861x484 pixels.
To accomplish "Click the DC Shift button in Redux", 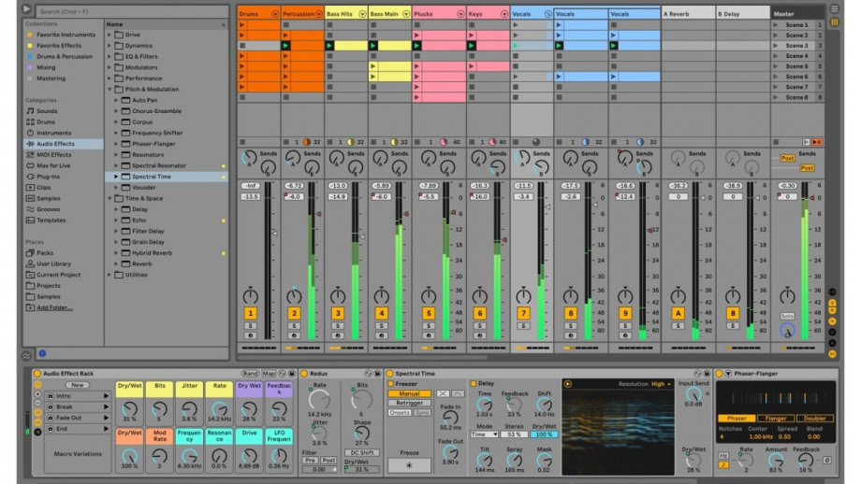I will click(362, 453).
